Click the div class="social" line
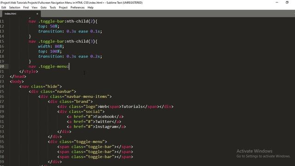This screenshot has width=295, height=166. (81, 112)
